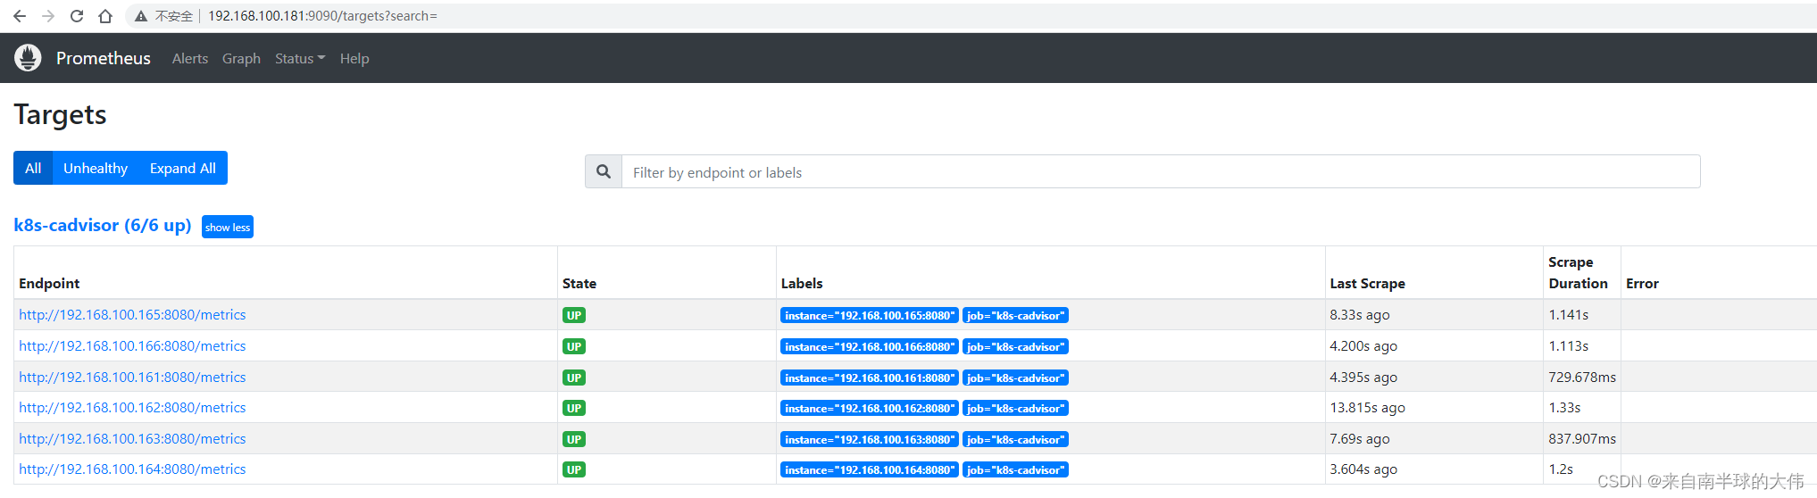Click scrape duration 1.33s
This screenshot has height=498, width=1817.
(x=1564, y=407)
